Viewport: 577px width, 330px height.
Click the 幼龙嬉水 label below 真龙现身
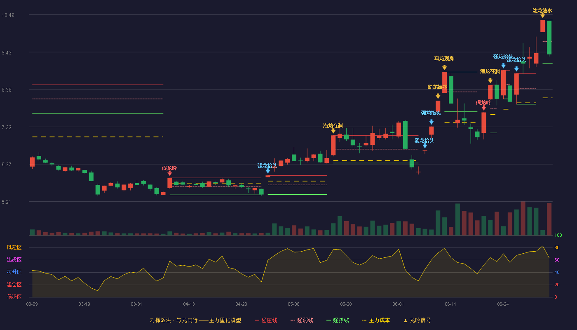tap(438, 87)
